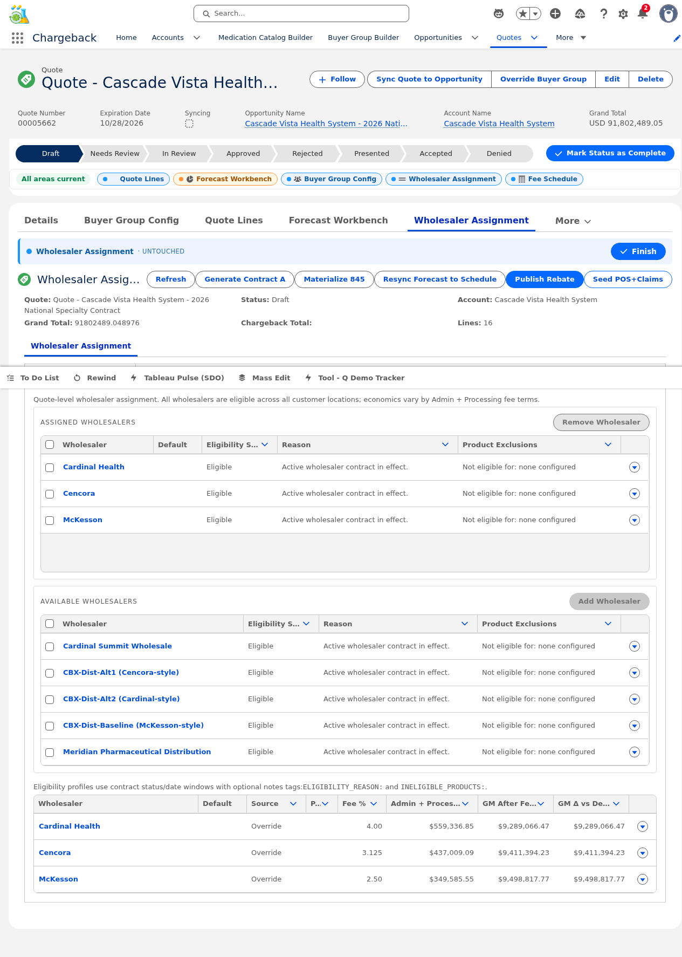Screen dimensions: 682x957
Task: Open Eligibility column menu in assigned table
Action: tap(265, 445)
